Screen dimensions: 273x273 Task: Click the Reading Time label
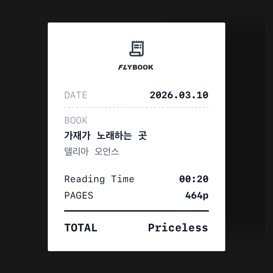99,179
